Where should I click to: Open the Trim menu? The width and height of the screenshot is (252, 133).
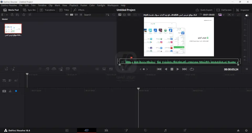point(33,5)
